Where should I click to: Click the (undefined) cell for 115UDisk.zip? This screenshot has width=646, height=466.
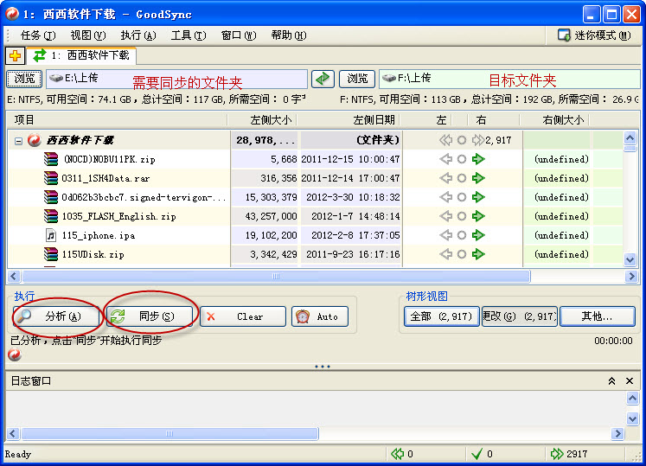pos(561,254)
